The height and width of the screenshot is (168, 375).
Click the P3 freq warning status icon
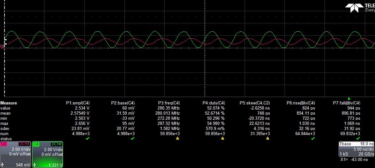[x=177, y=139]
